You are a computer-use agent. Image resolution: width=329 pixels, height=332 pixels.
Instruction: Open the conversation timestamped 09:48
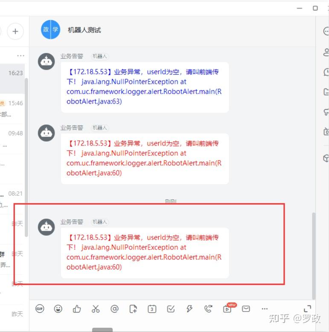click(12, 139)
